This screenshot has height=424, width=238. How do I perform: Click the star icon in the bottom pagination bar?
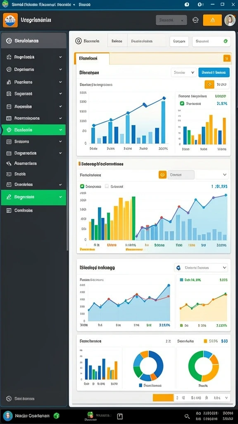click(x=207, y=398)
